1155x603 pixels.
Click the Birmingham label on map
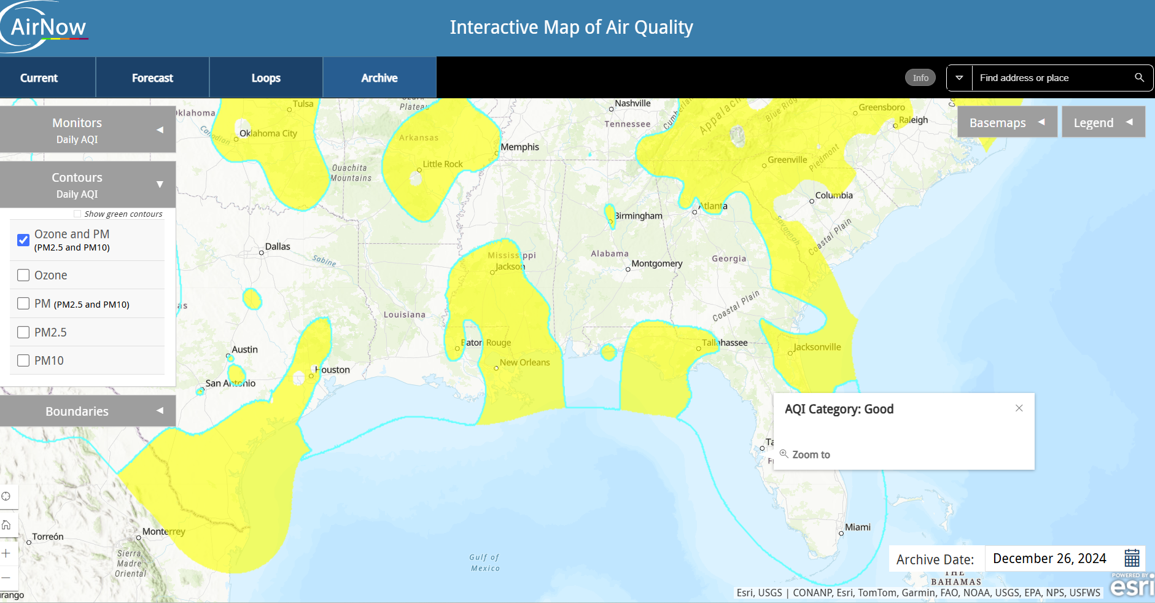[x=639, y=216]
